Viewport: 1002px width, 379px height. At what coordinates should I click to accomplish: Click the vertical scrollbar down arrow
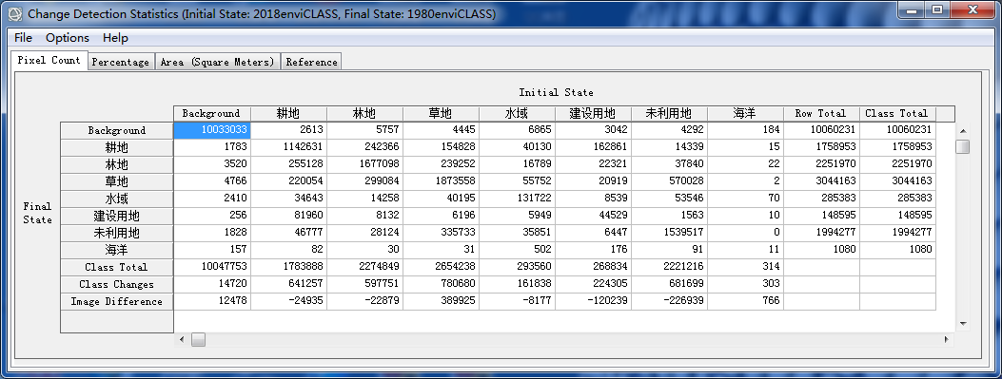[x=963, y=324]
